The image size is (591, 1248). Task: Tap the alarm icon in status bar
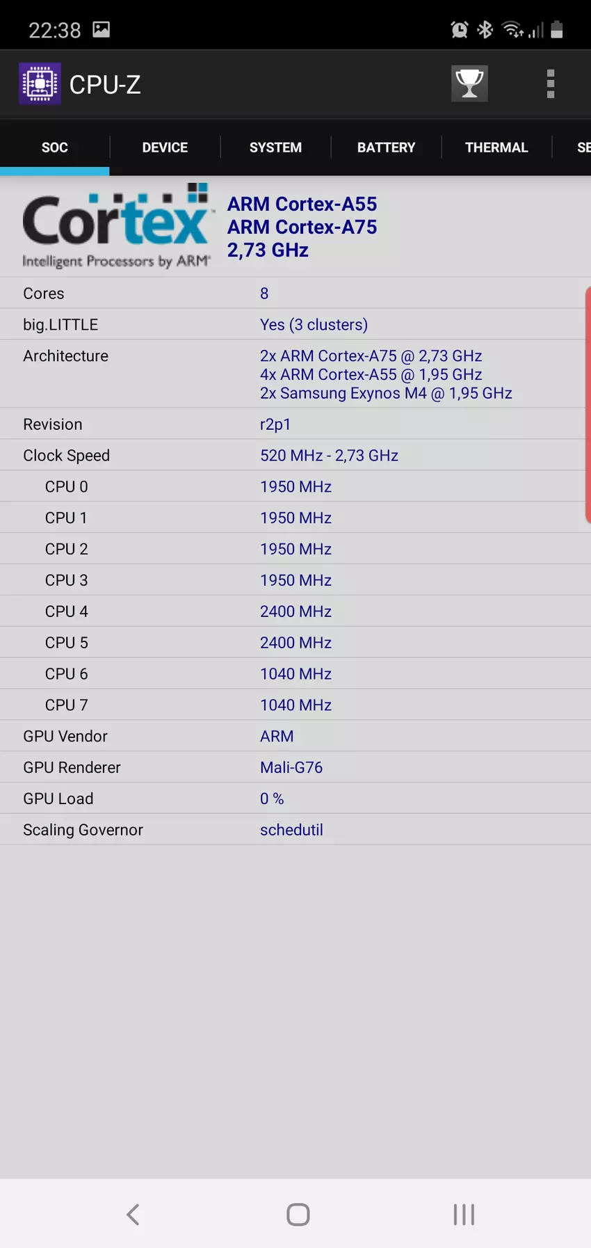coord(459,30)
